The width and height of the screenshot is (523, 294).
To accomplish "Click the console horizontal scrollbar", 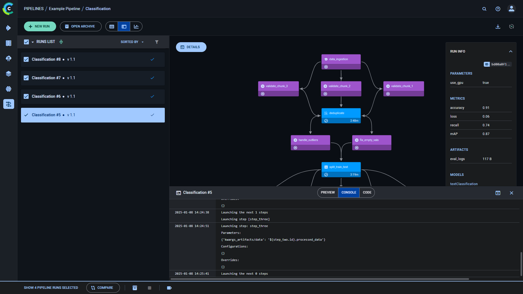I will coord(319,279).
